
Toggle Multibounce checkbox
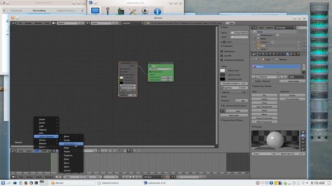222,51
